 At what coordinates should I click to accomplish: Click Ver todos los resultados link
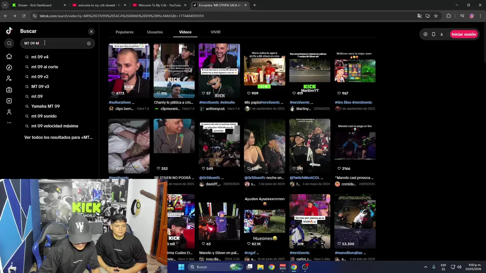tap(58, 137)
